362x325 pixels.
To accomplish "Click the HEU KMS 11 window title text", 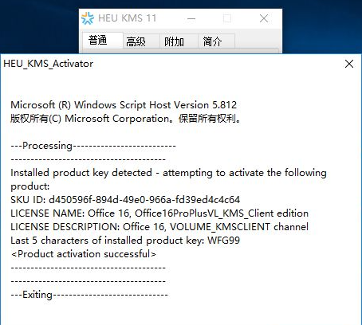I will coord(128,18).
